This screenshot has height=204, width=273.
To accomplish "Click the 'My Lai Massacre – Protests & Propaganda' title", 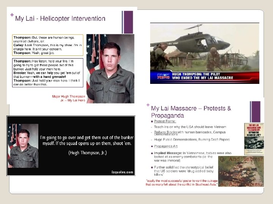I will pos(191,112).
